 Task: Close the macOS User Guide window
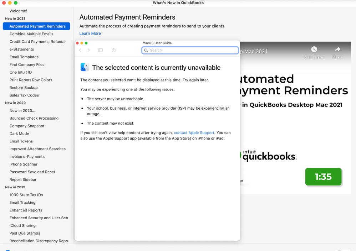click(x=77, y=43)
